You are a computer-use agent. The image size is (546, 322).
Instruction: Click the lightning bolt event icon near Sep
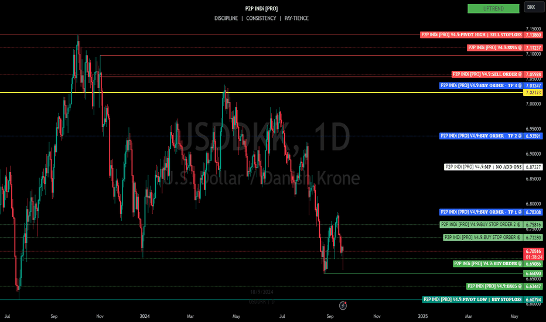click(x=343, y=306)
